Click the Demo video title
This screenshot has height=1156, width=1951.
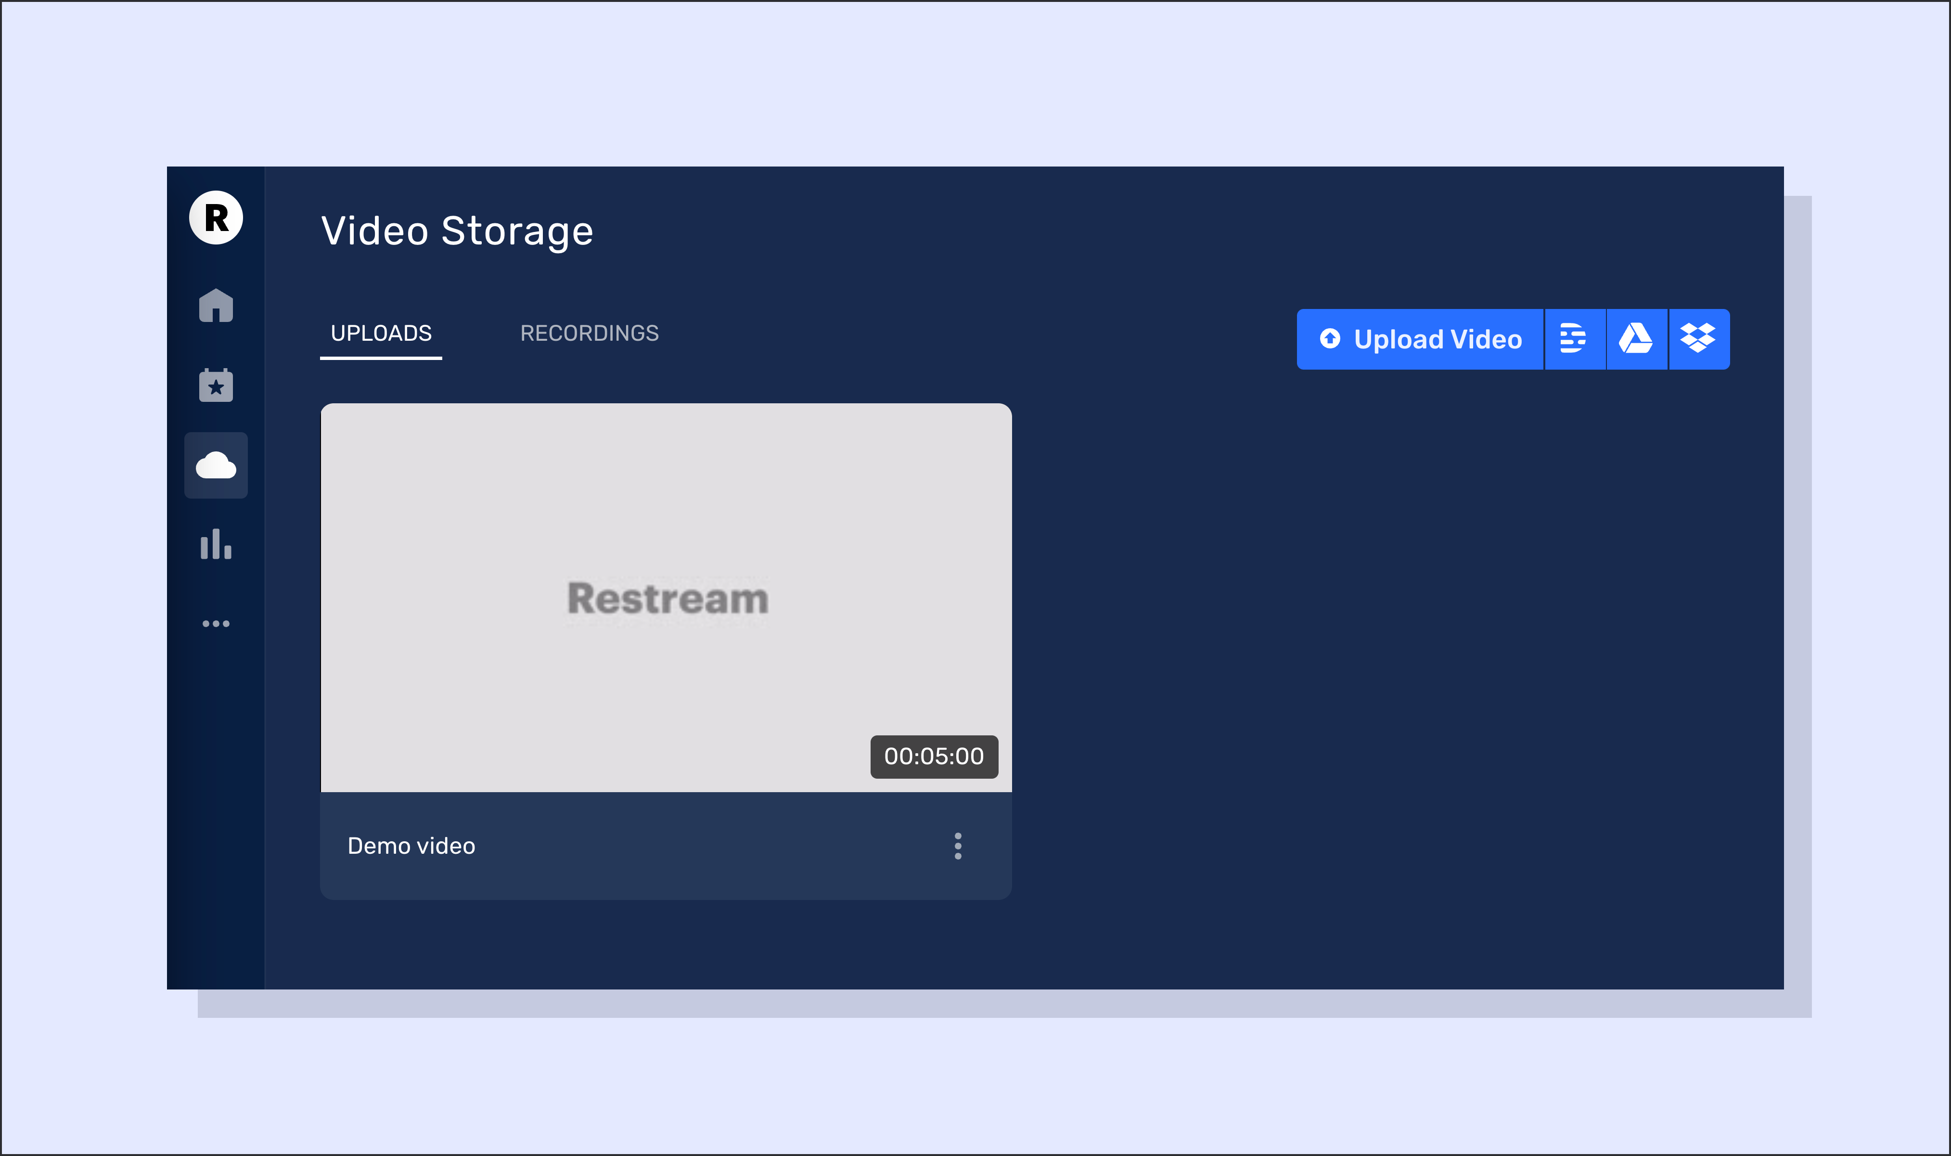click(411, 846)
